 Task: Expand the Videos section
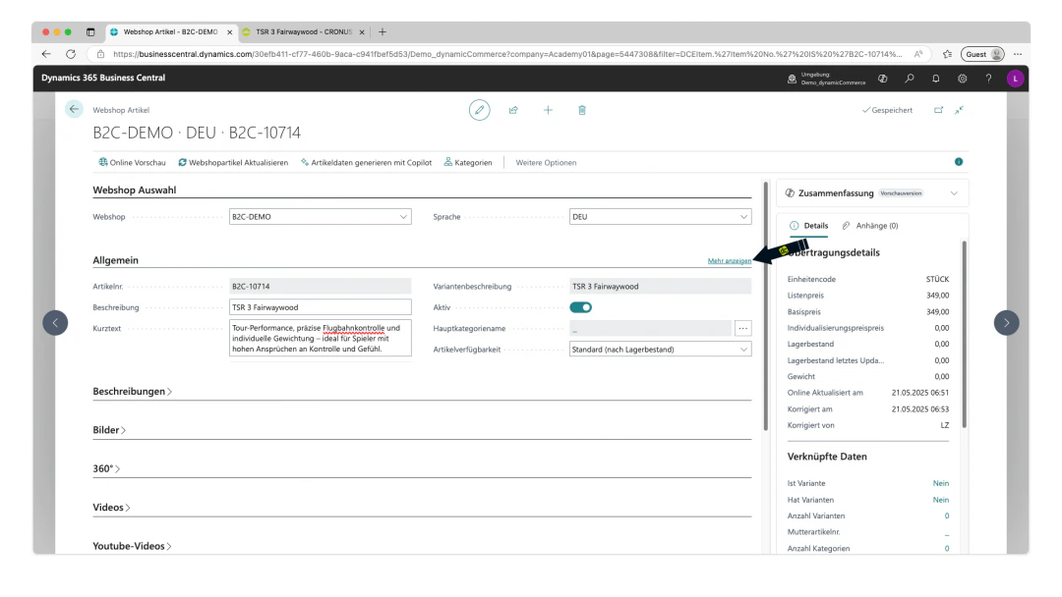(111, 507)
